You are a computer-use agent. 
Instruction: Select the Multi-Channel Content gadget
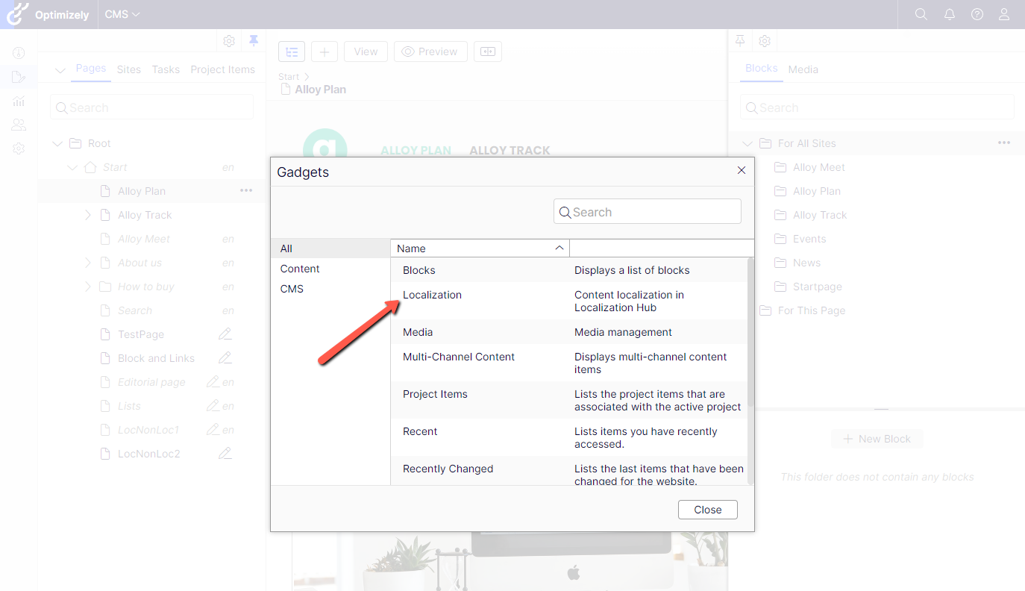pos(568,363)
